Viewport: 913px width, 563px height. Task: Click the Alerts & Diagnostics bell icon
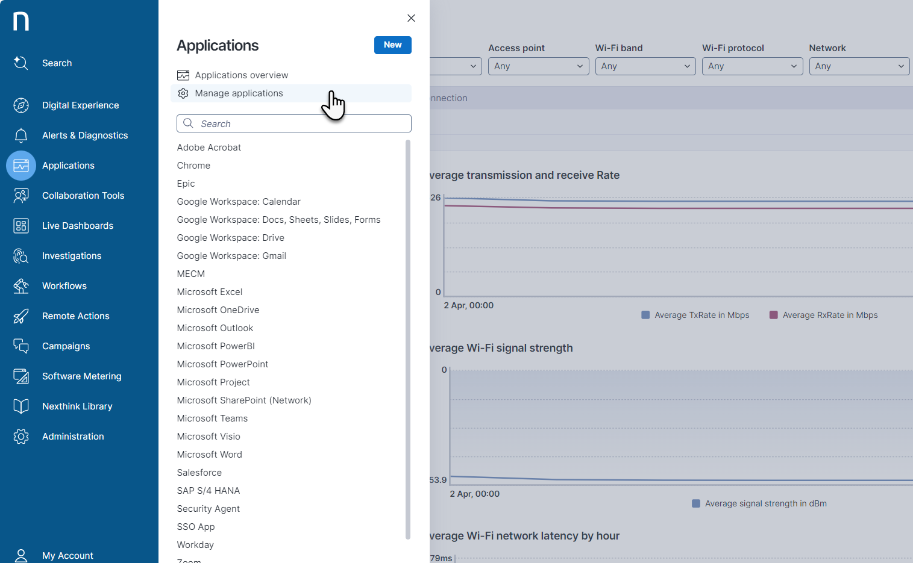[x=21, y=135]
